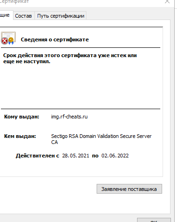177x222 pixels.
Task: Select the partially visible Общие tab
Action: click(6, 15)
